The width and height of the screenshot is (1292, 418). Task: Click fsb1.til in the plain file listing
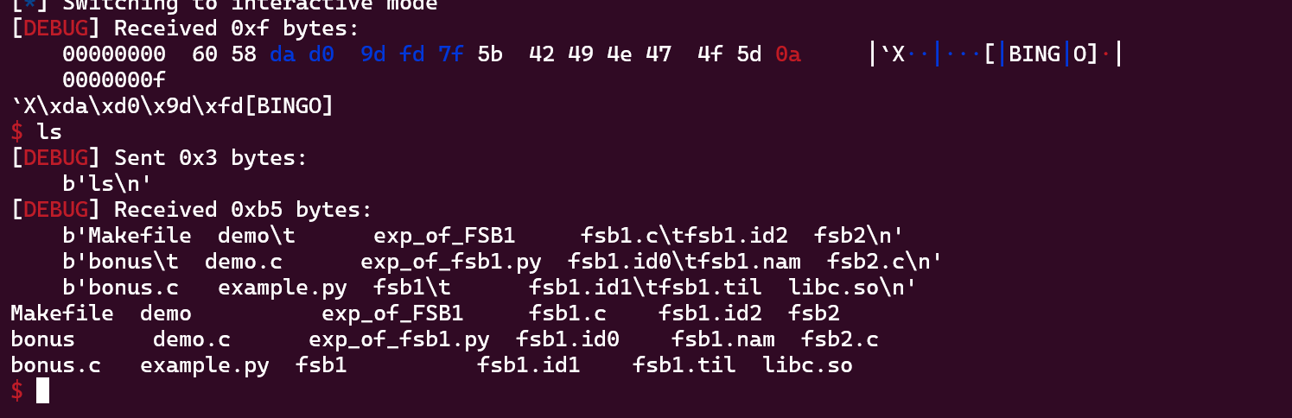coord(684,365)
